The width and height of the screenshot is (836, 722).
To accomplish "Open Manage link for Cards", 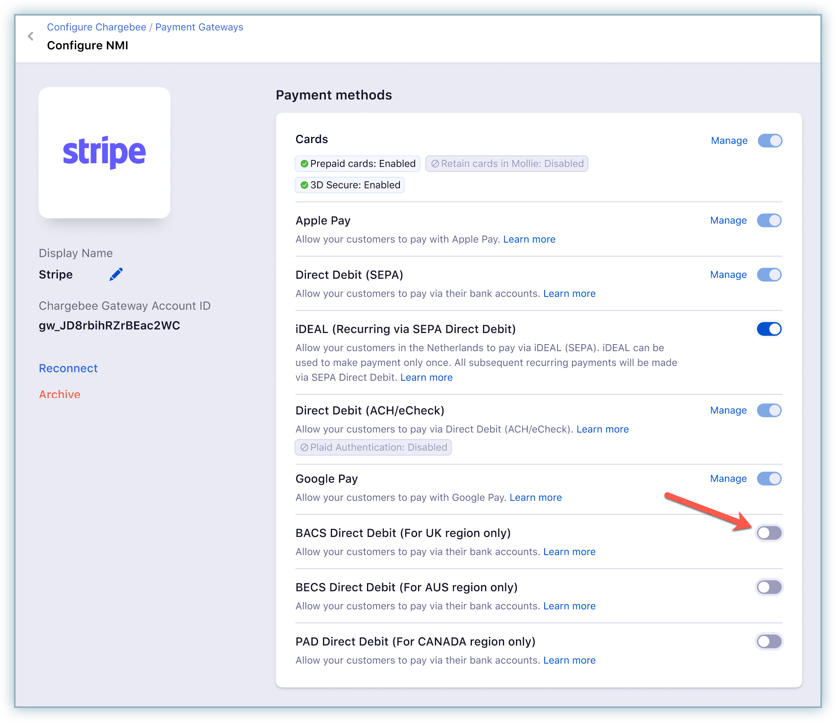I will click(x=729, y=141).
